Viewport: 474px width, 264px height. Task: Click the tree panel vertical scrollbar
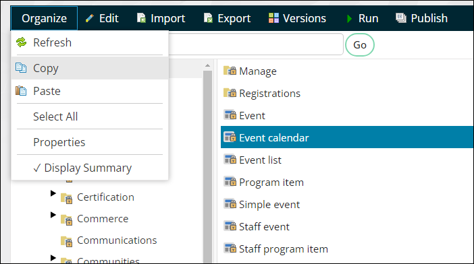pyautogui.click(x=207, y=166)
